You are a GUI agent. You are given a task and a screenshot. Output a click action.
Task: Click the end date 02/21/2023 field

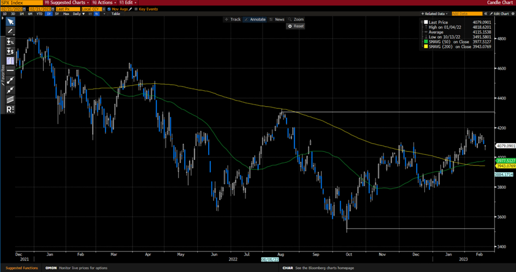(x=40, y=9)
